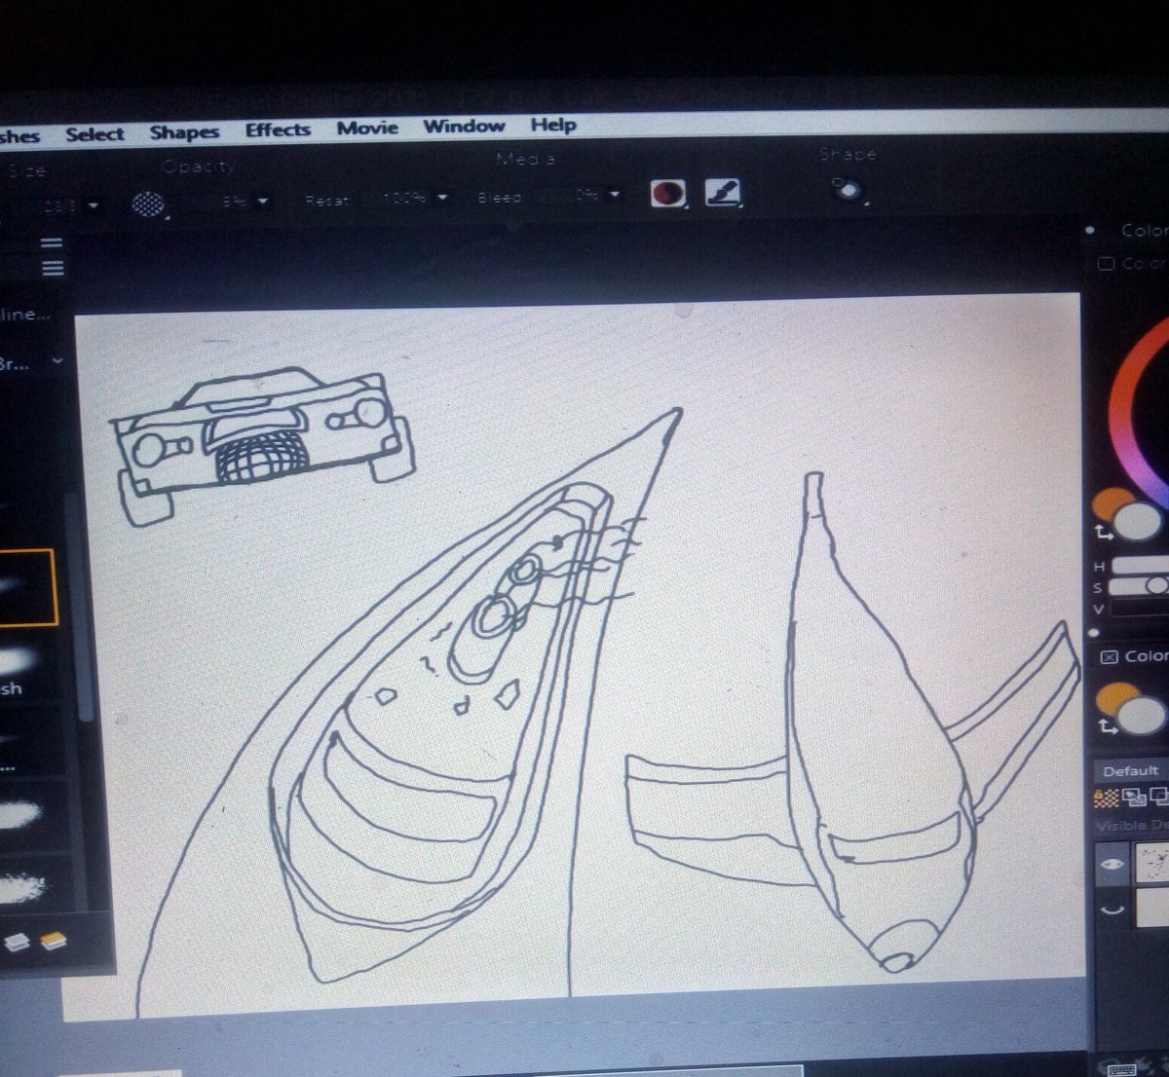Click the second layer option icon beside checkerboard
The image size is (1169, 1077).
pyautogui.click(x=1134, y=797)
